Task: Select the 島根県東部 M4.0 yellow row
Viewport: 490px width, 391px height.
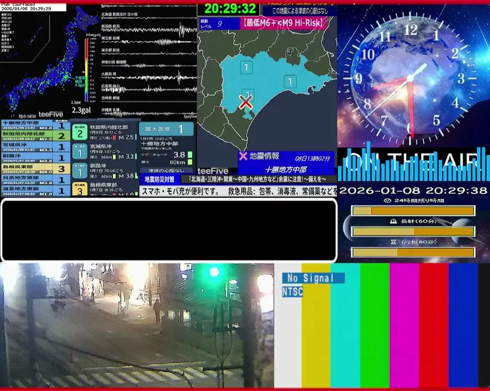Action: point(35,168)
